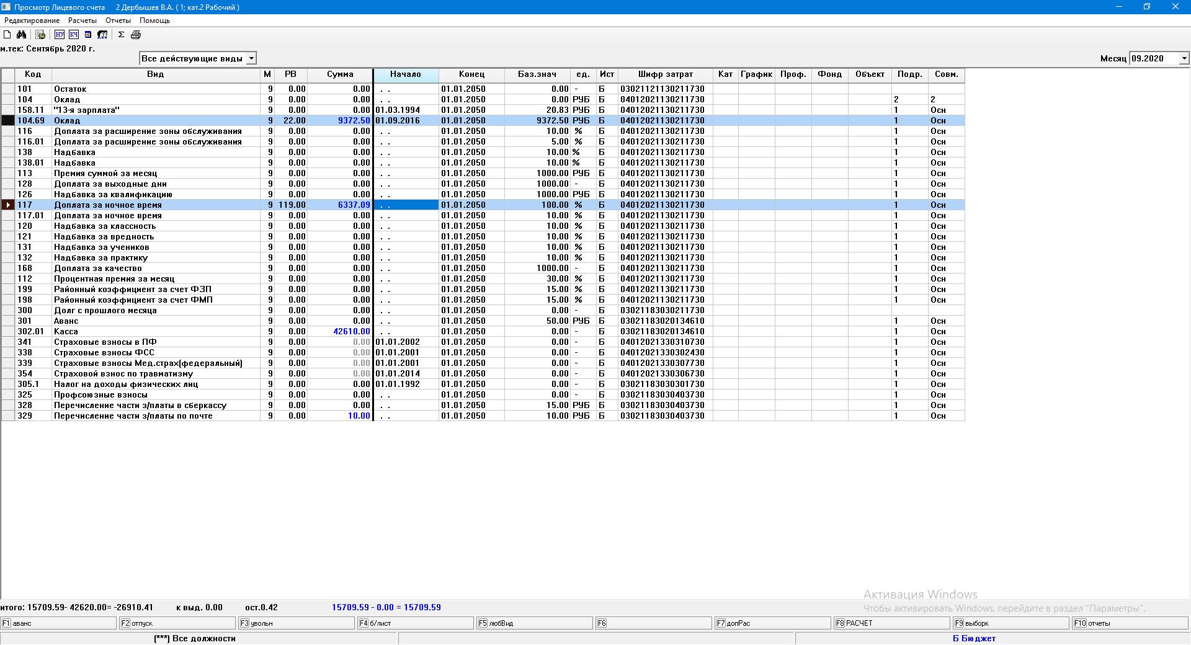
Task: Select the Надбавка за квалификацию row
Action: [x=483, y=194]
